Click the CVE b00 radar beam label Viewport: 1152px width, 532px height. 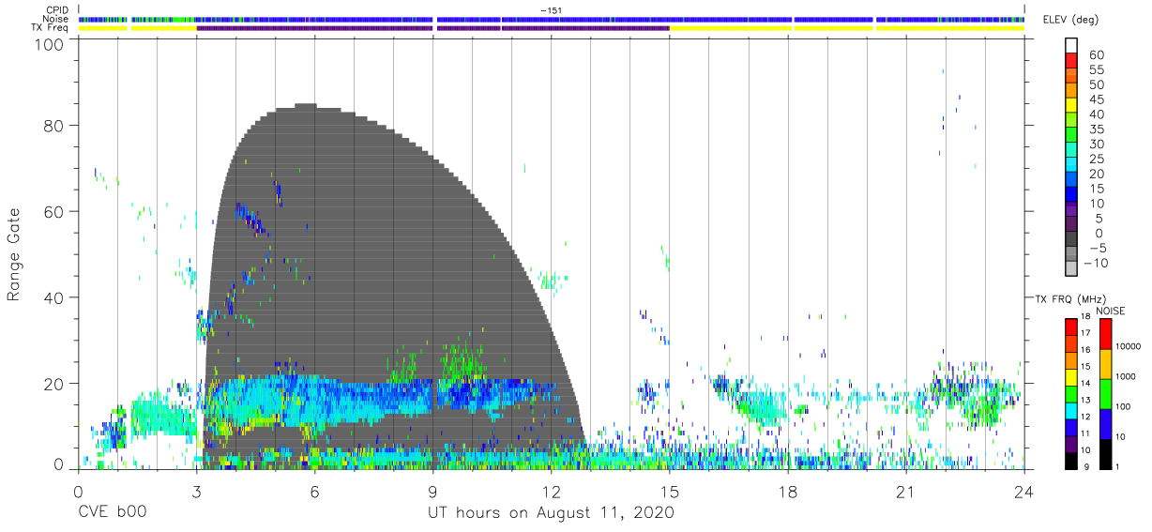[x=111, y=513]
